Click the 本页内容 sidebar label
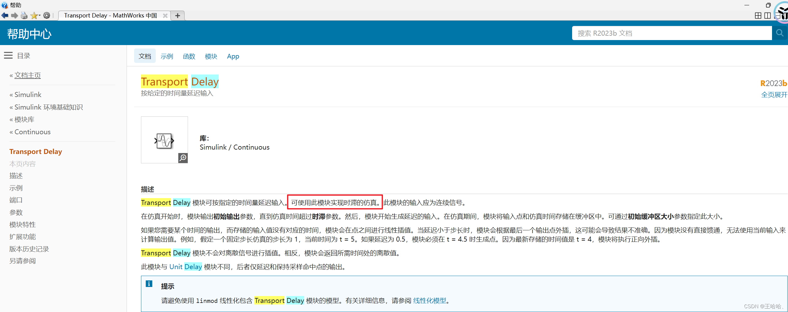788x312 pixels. pyautogui.click(x=23, y=164)
